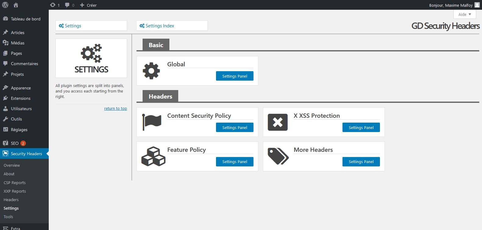Click the Security Headers label in sidebar
The width and height of the screenshot is (482, 230).
(x=27, y=154)
